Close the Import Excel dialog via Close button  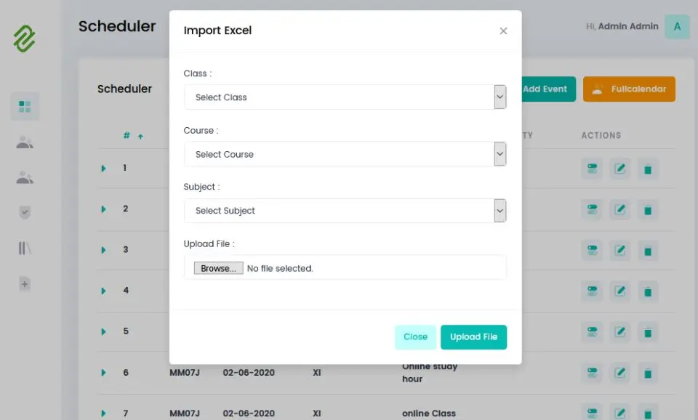coord(415,336)
